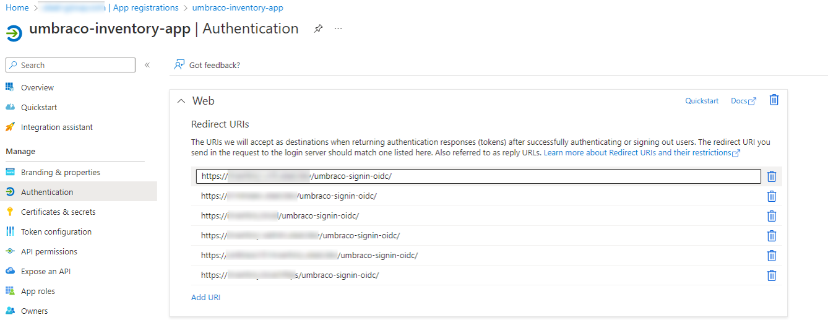Open the more options ellipsis beside the title

point(338,28)
